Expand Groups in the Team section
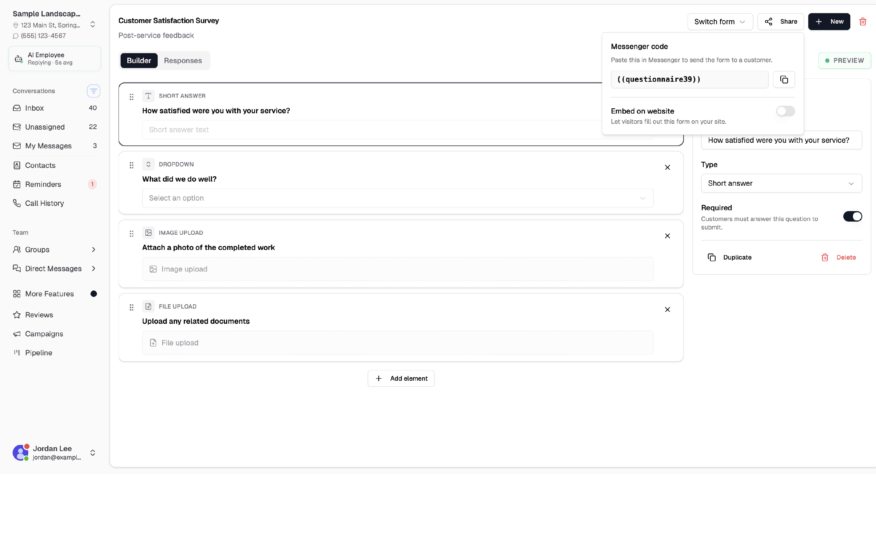 pos(55,250)
